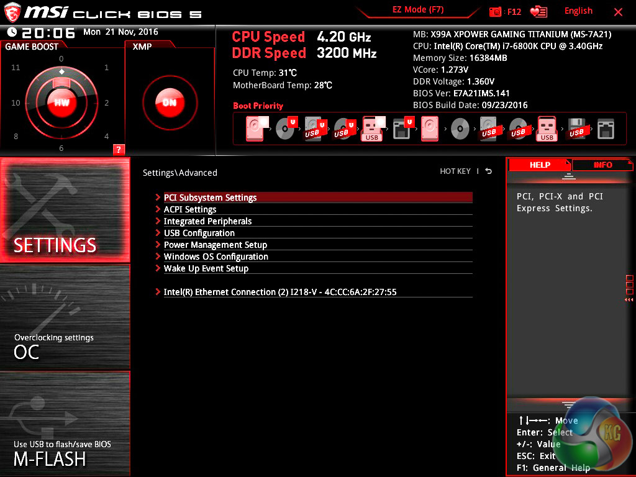Go back using the hot key return arrow
The width and height of the screenshot is (636, 477).
pyautogui.click(x=489, y=171)
